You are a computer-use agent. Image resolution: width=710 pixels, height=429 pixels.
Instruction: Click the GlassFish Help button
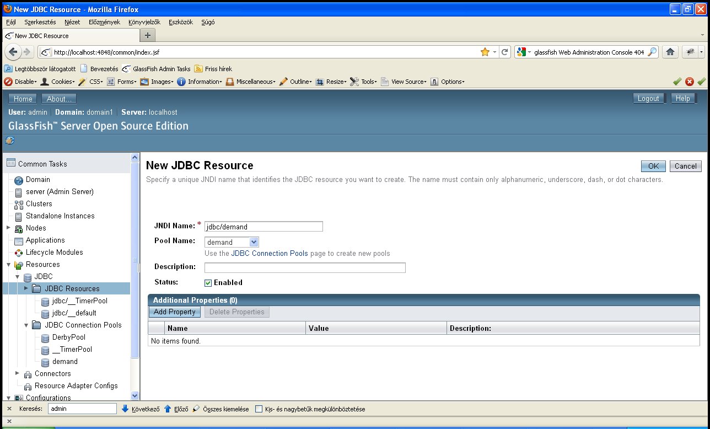pyautogui.click(x=683, y=98)
